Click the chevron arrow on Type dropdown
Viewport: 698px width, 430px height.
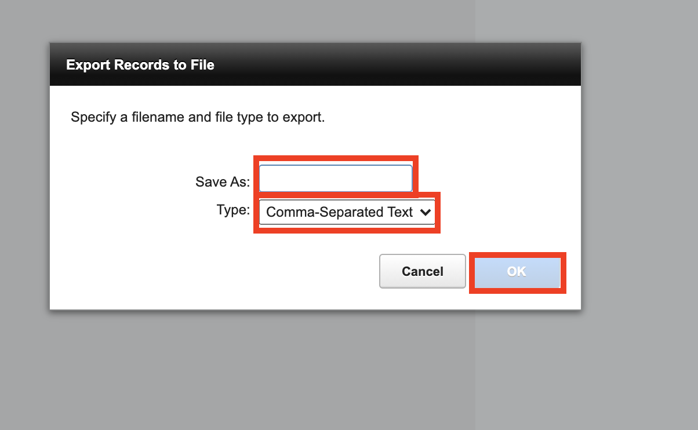[425, 212]
